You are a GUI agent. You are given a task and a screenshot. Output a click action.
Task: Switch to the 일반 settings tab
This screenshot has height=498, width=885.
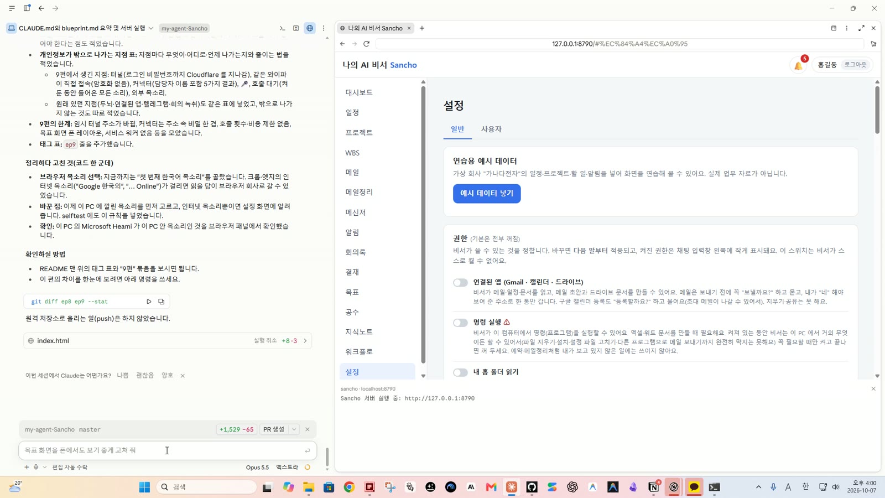(457, 129)
